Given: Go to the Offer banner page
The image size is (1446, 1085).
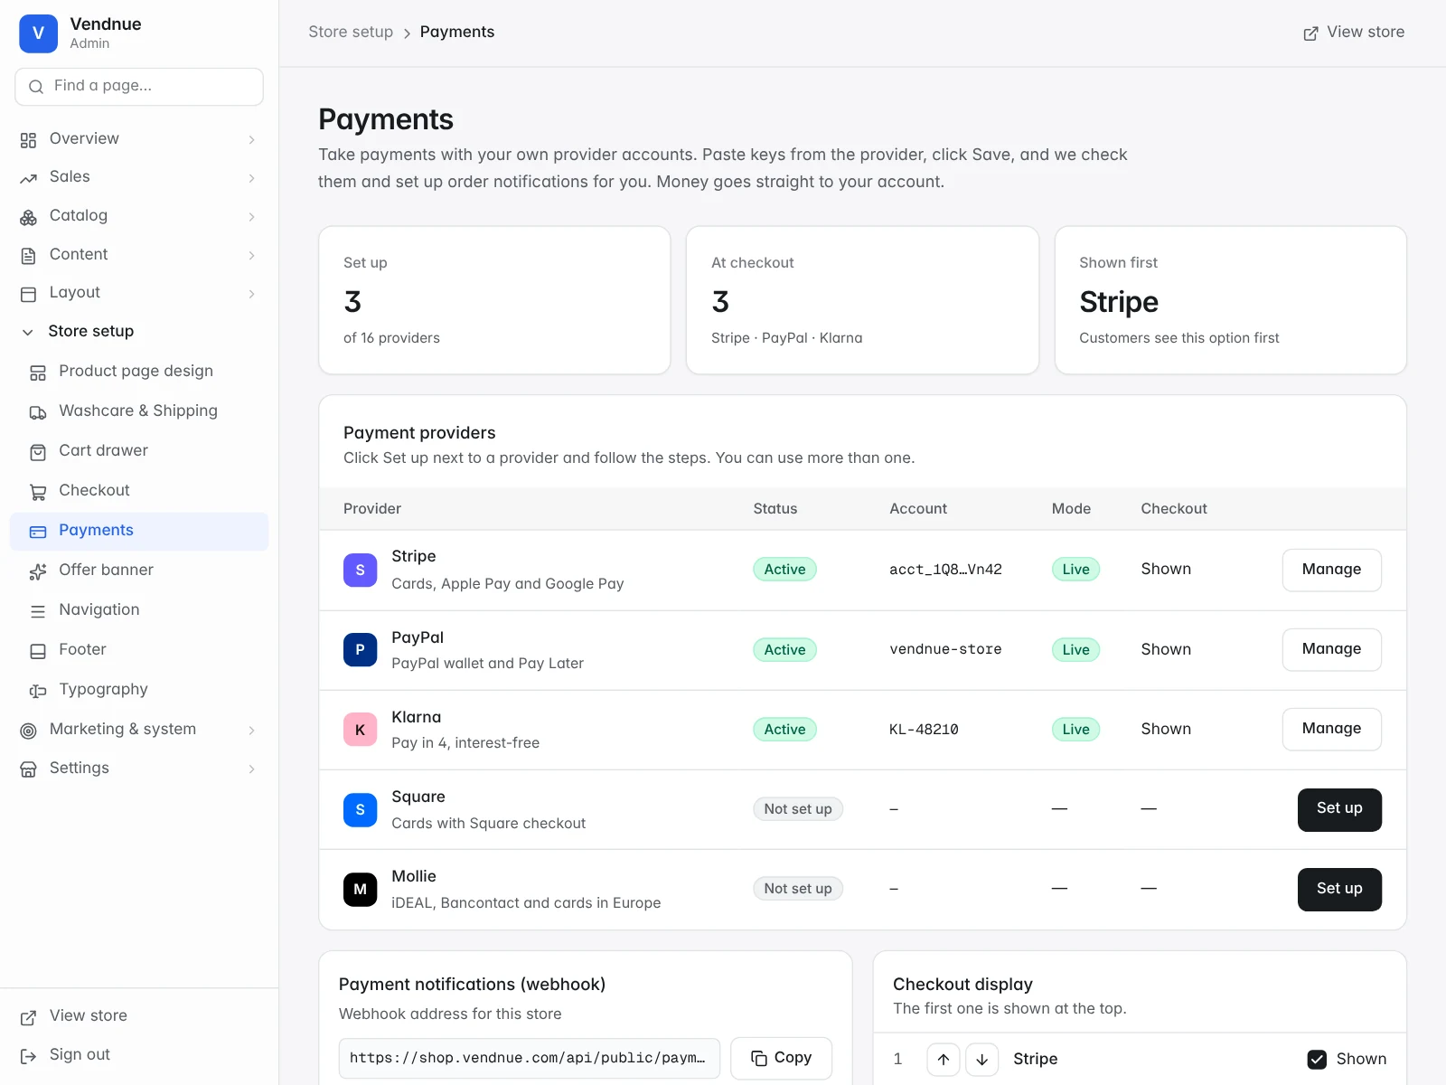Looking at the screenshot, I should [x=139, y=571].
